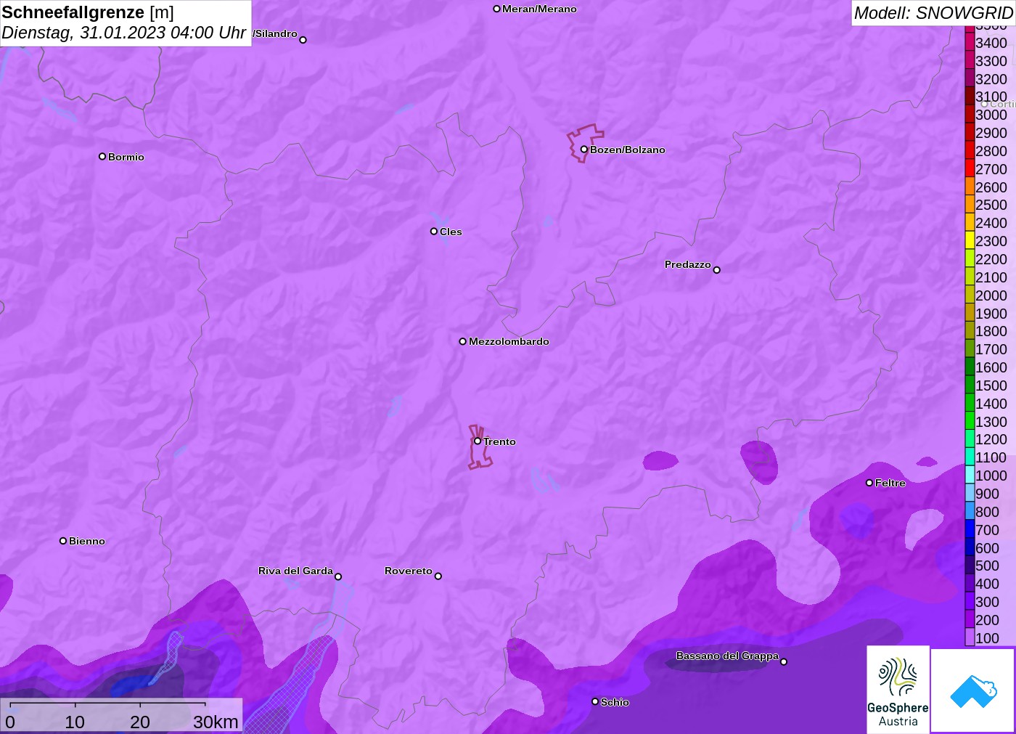Click the Meran/Merano label
Image resolution: width=1016 pixels, height=734 pixels.
coord(539,9)
